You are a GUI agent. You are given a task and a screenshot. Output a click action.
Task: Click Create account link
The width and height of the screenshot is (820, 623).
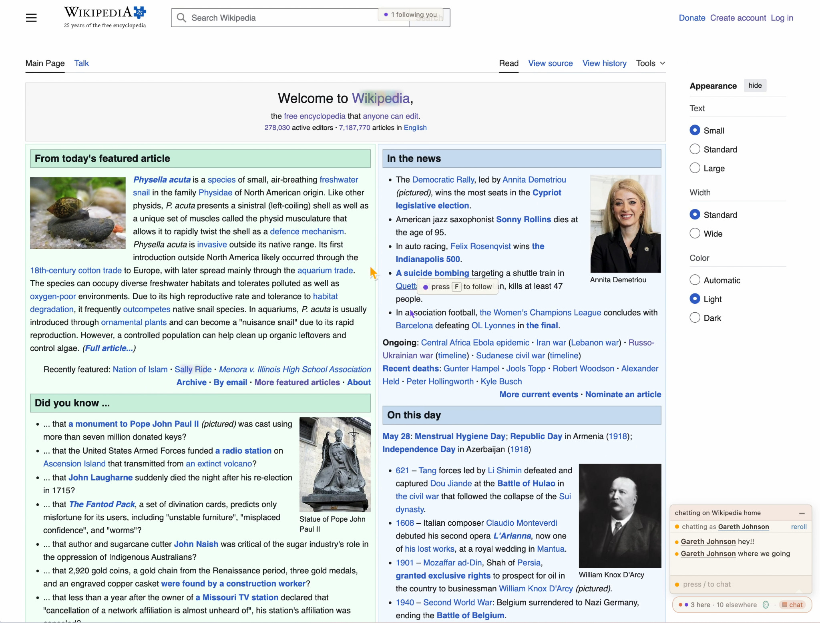(x=738, y=18)
